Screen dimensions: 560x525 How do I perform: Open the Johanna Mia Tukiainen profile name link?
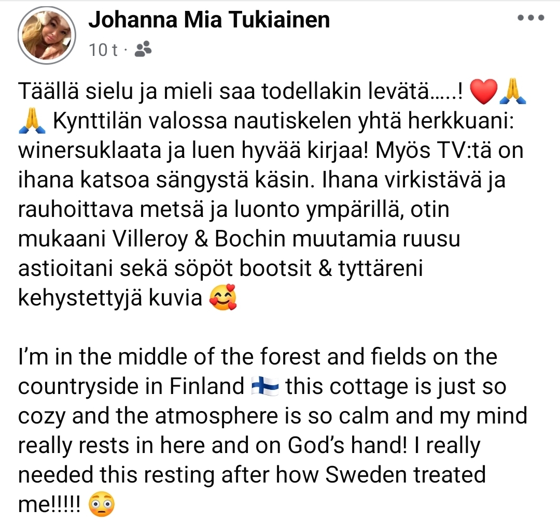coord(209,20)
